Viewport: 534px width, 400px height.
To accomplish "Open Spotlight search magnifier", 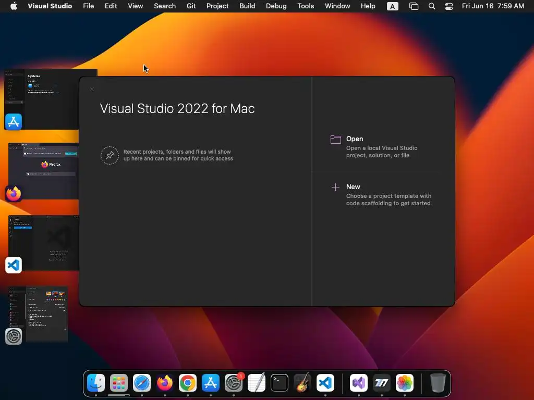I will (x=431, y=6).
